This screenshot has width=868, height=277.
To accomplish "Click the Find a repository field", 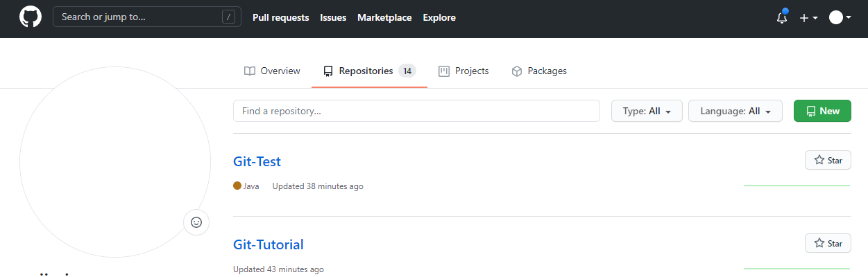I will [x=416, y=111].
